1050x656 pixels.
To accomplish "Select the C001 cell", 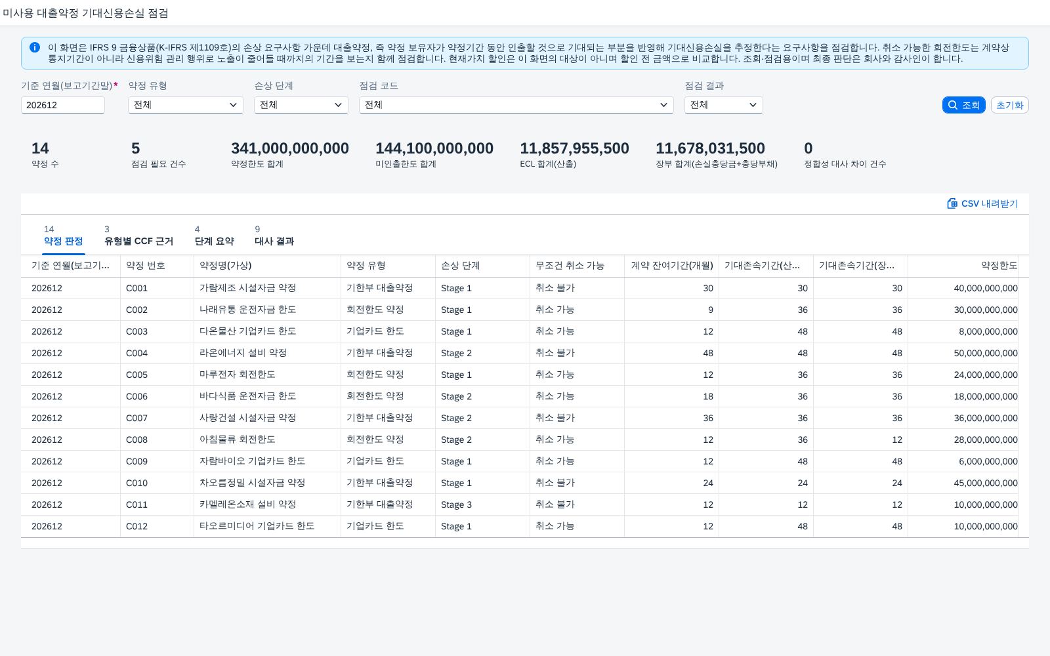I will [x=157, y=288].
